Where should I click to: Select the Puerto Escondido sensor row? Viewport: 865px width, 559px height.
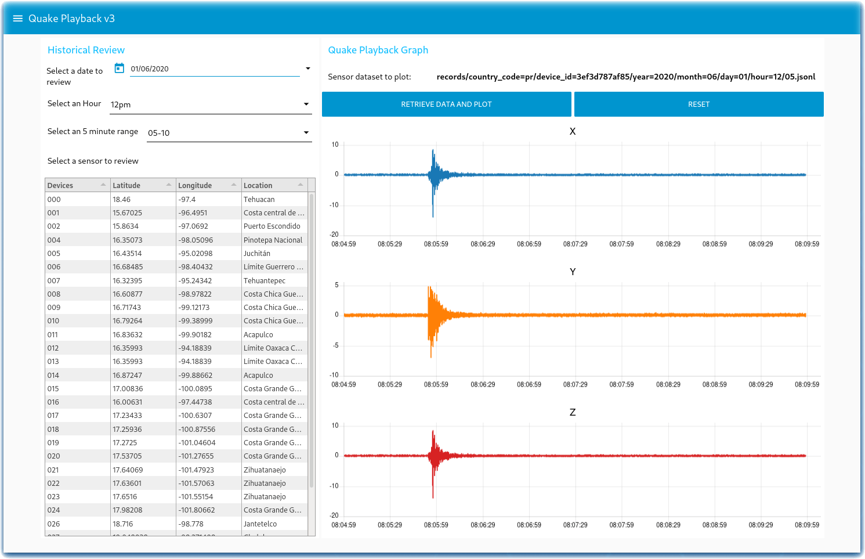tap(176, 226)
